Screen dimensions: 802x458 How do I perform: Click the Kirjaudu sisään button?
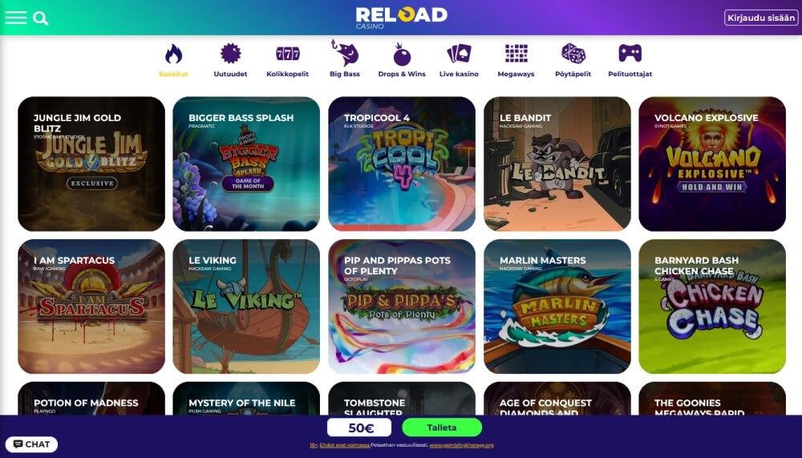click(761, 18)
